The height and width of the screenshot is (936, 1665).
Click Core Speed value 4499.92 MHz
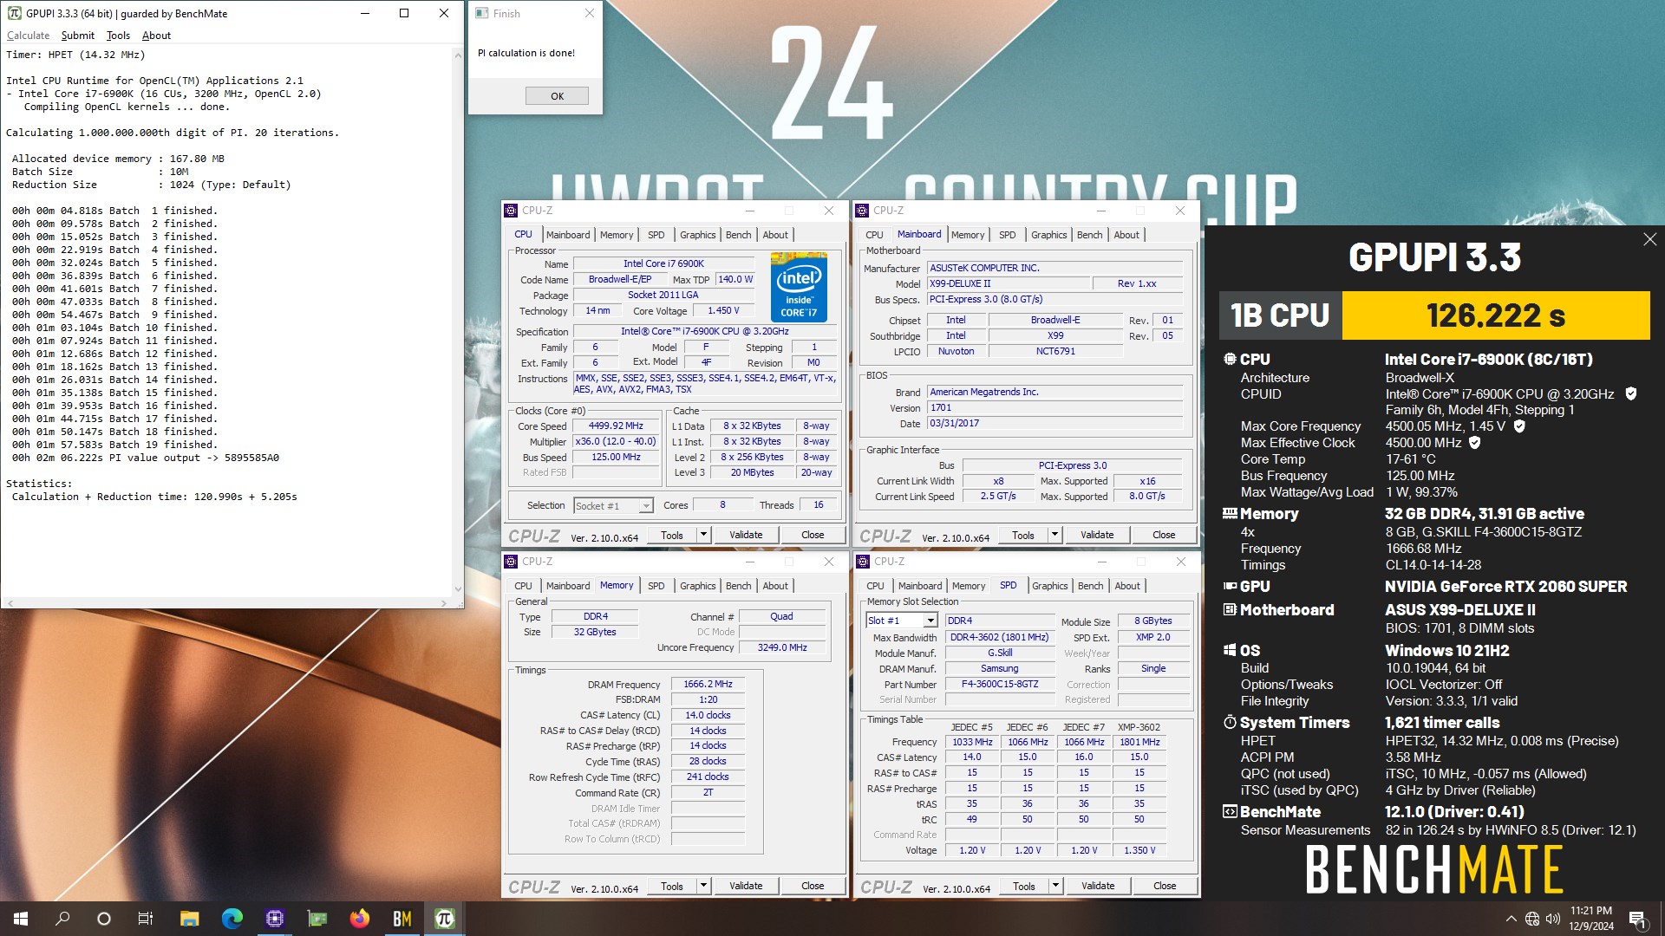click(616, 426)
